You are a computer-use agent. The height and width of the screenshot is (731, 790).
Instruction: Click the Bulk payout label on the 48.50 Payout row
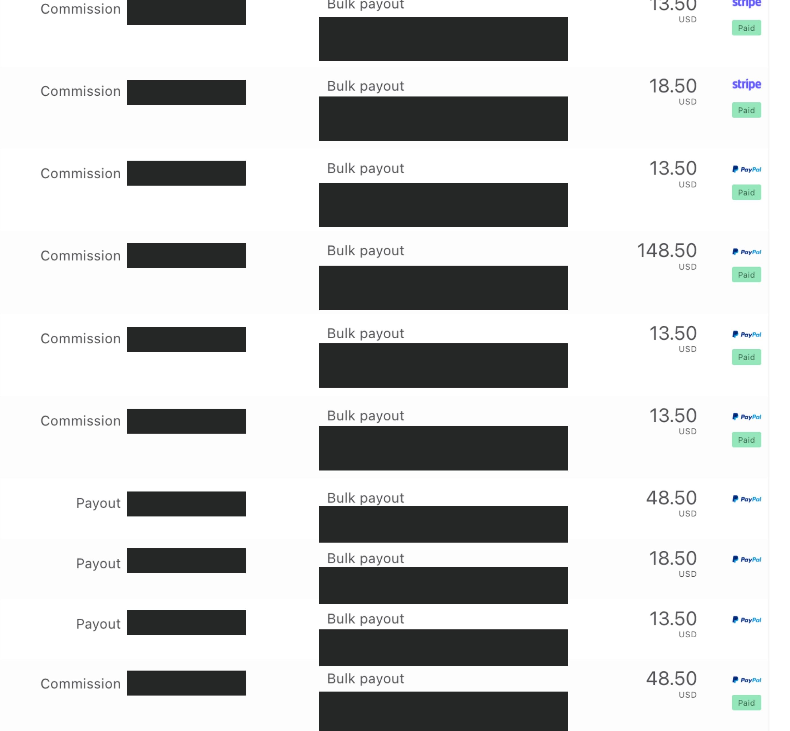(365, 498)
